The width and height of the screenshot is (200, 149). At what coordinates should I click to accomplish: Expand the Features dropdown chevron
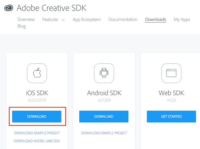click(63, 20)
